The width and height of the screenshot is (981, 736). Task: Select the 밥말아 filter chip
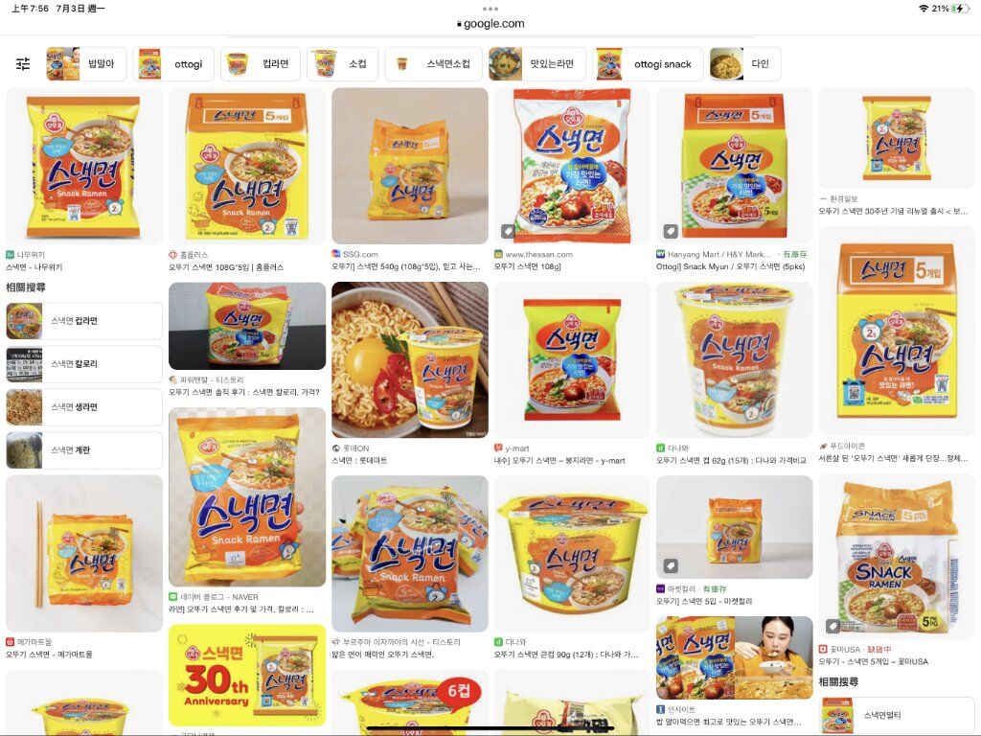click(x=86, y=64)
